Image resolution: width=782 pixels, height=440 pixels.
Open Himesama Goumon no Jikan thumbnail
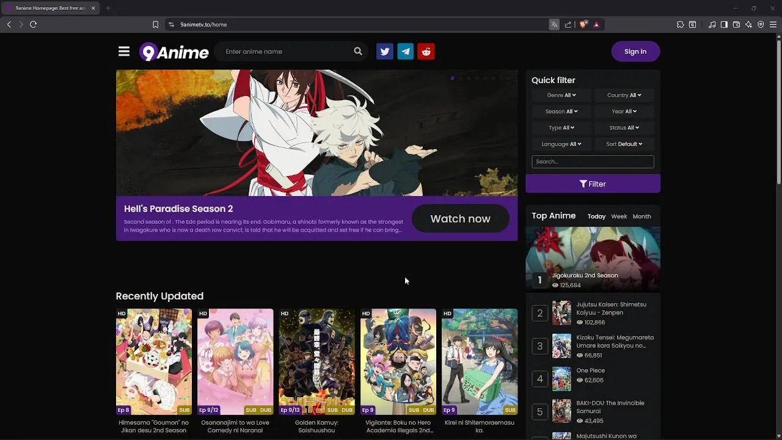pos(154,362)
